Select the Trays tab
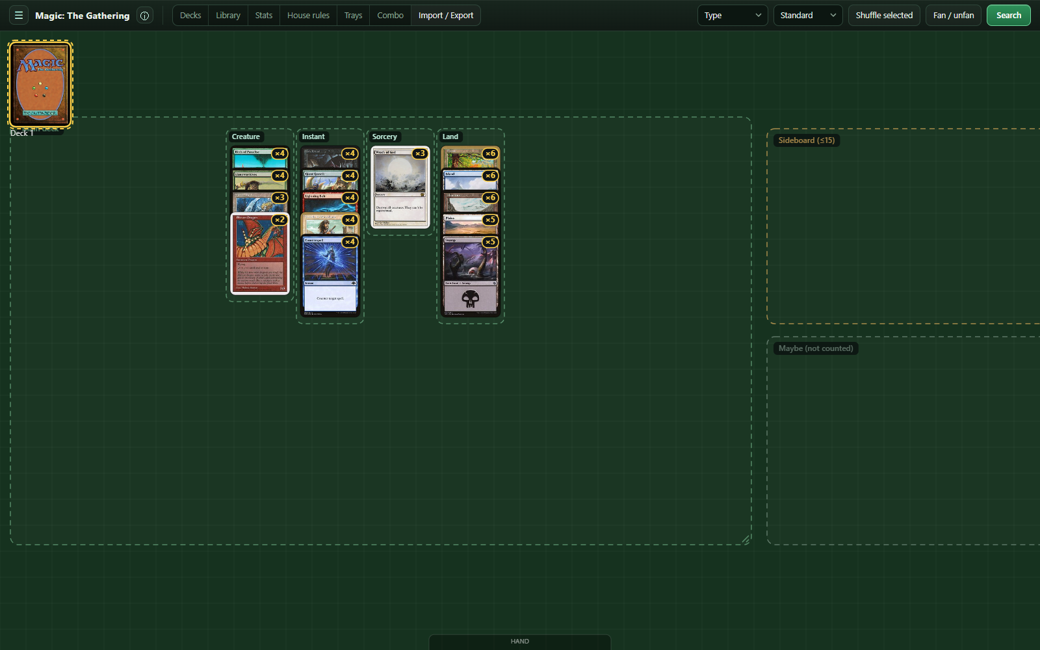Image resolution: width=1040 pixels, height=650 pixels. [x=353, y=15]
